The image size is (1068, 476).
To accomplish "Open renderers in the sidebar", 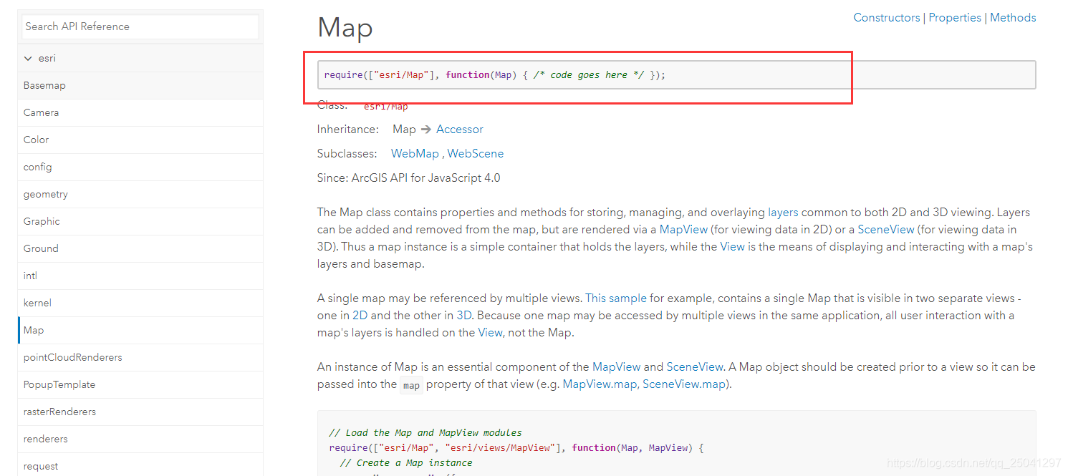I will (140, 439).
